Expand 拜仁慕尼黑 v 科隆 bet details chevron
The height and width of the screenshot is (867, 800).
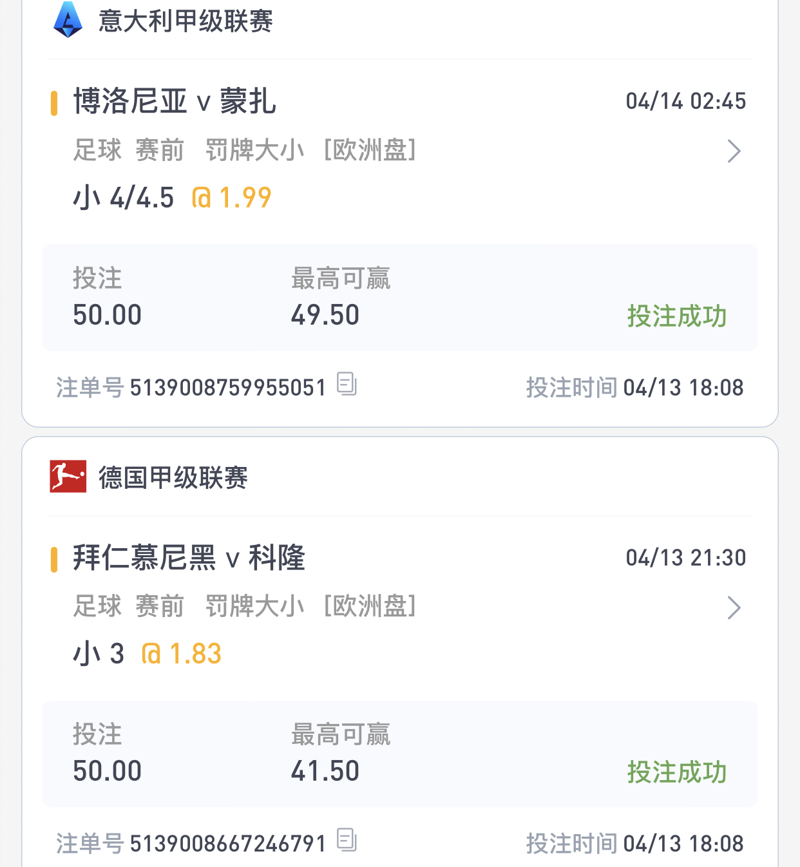(x=734, y=607)
